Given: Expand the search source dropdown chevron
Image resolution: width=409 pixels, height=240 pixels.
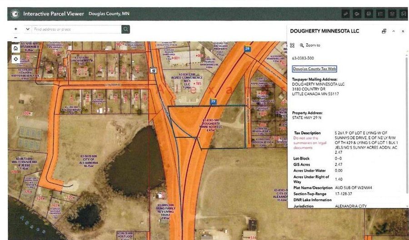Looking at the screenshot, I should (x=28, y=29).
